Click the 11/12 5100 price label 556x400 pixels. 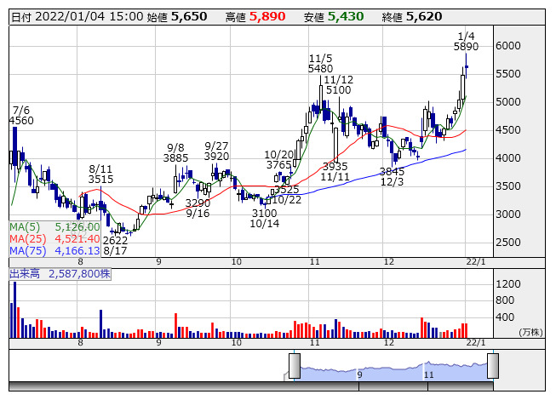[339, 85]
